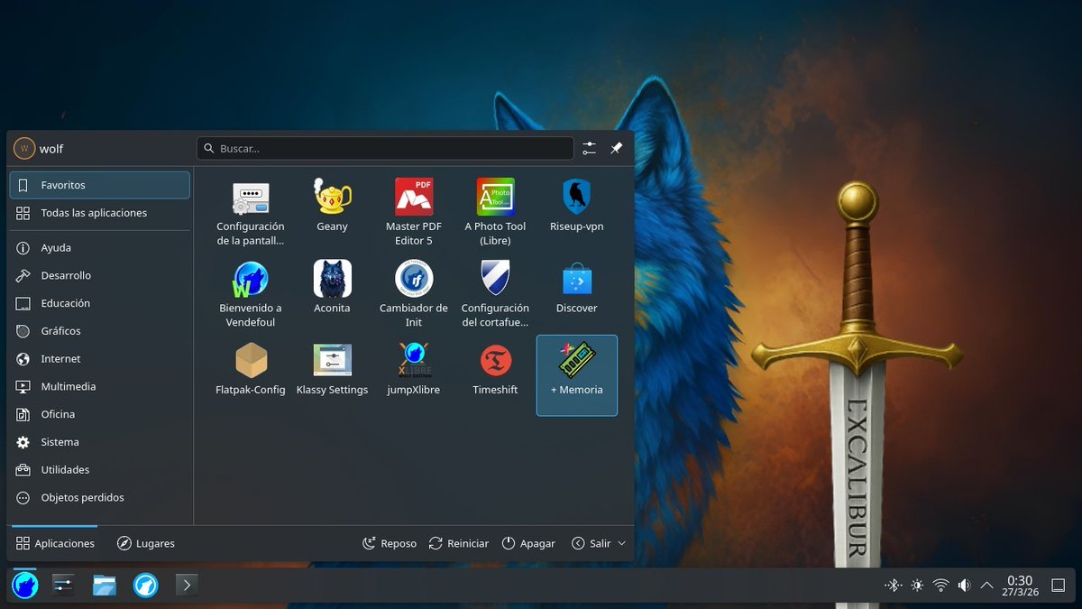Open the round blue wolf taskbar icon
Image resolution: width=1082 pixels, height=609 pixels.
[145, 586]
